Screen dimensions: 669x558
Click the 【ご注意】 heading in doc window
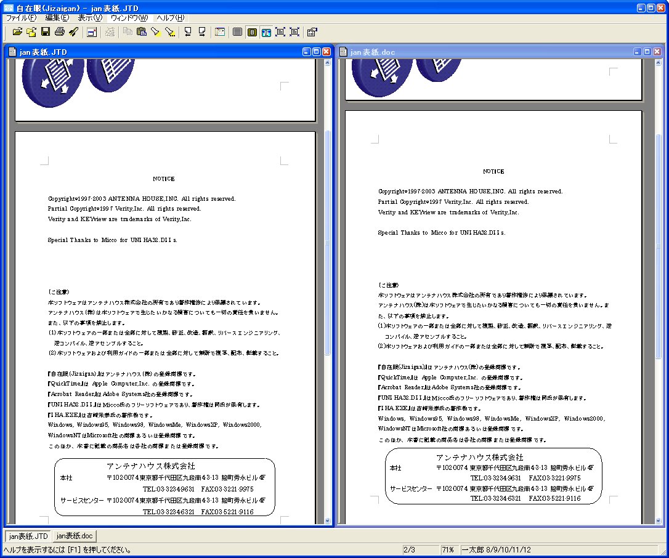tap(389, 285)
